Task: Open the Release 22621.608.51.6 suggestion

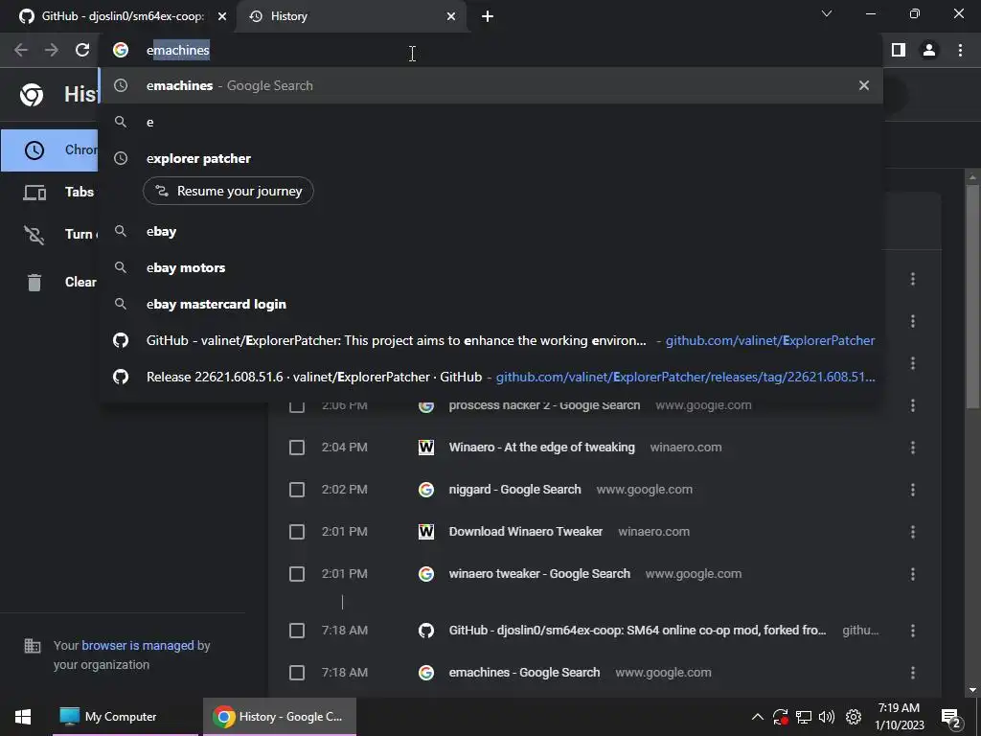Action: click(491, 377)
